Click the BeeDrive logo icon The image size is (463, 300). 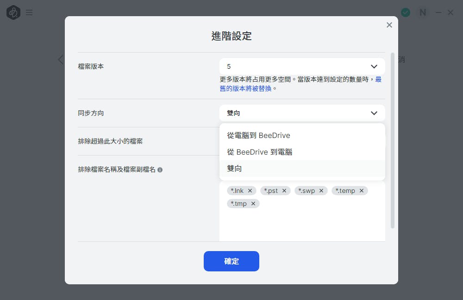click(x=13, y=12)
